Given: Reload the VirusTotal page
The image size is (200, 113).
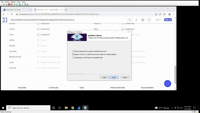Looking at the screenshot, I should 12,14.
